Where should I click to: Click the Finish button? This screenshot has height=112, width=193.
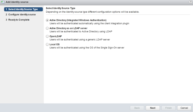(168, 108)
